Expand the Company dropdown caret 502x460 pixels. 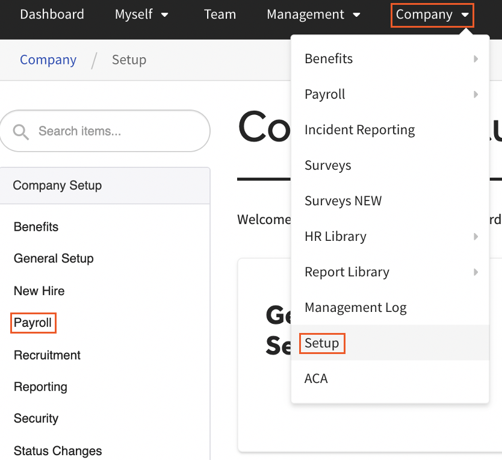tap(464, 14)
